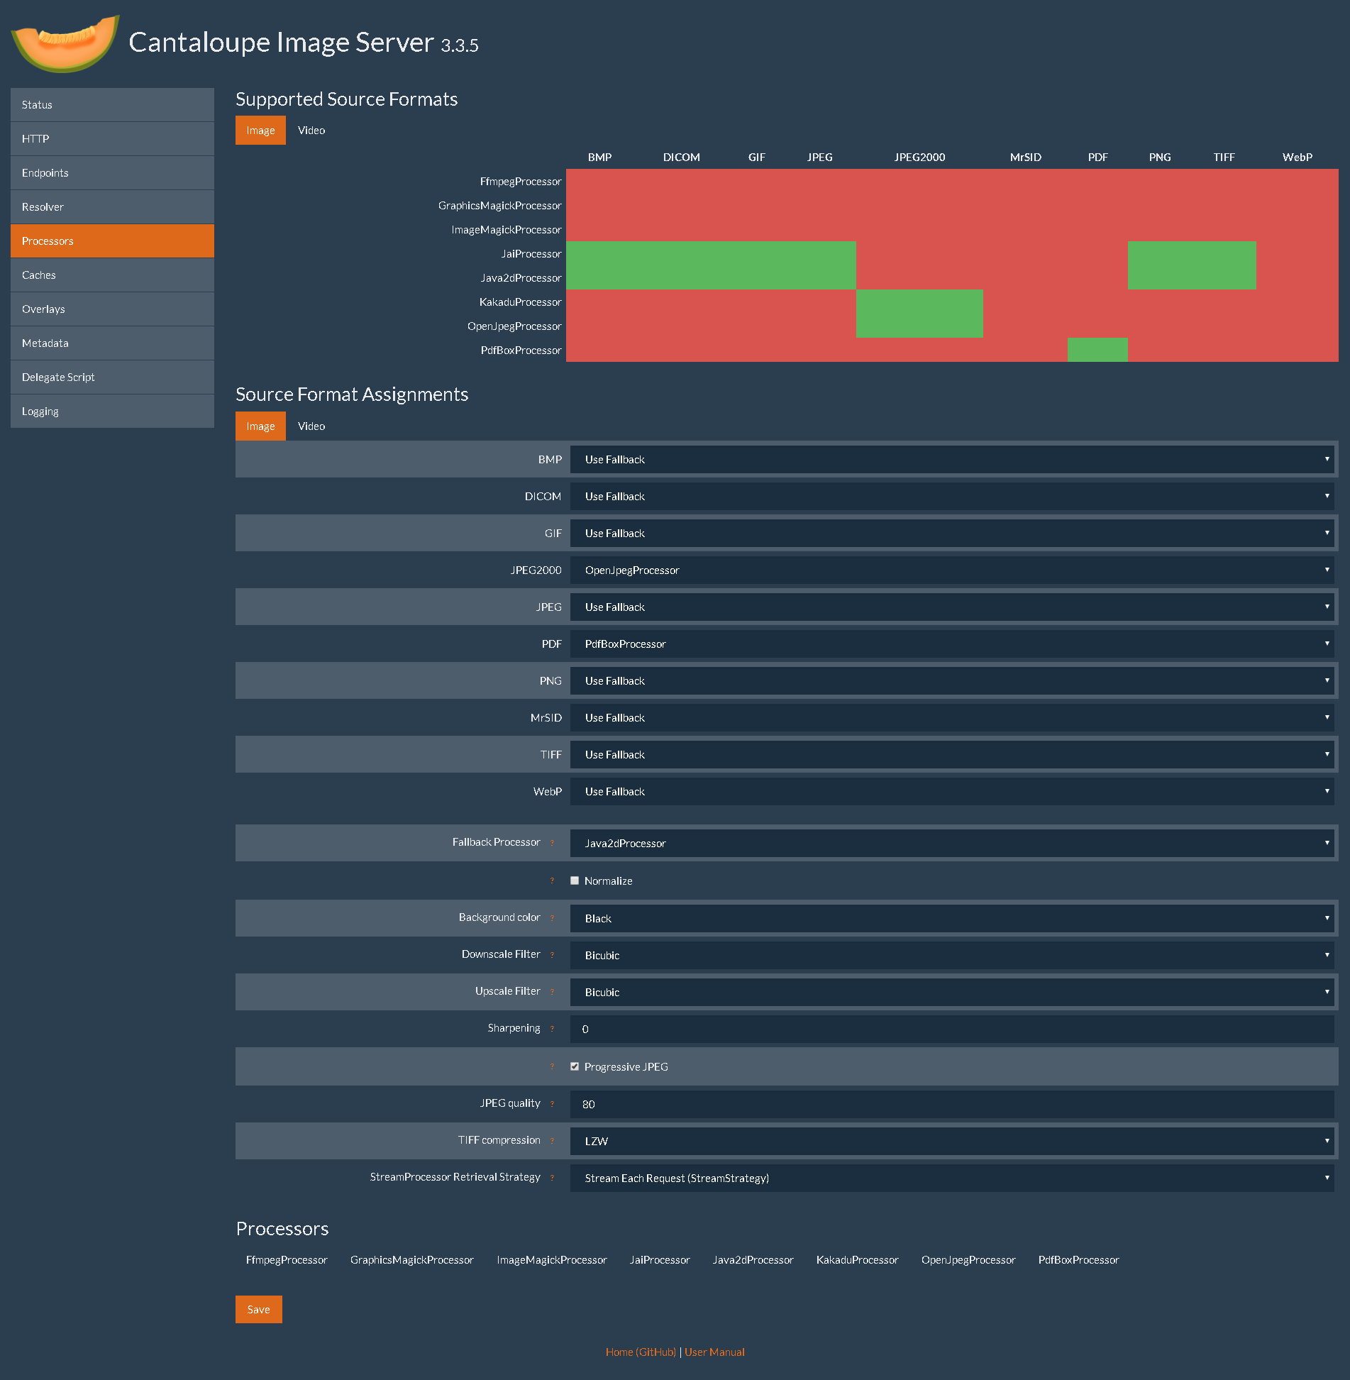Go to Endpoints in sidebar
Image resolution: width=1350 pixels, height=1380 pixels.
[112, 173]
